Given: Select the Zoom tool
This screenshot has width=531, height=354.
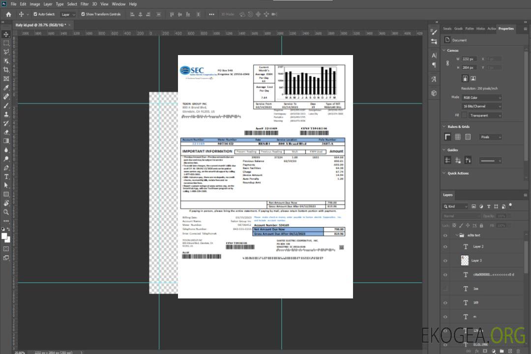Looking at the screenshot, I should tap(6, 212).
